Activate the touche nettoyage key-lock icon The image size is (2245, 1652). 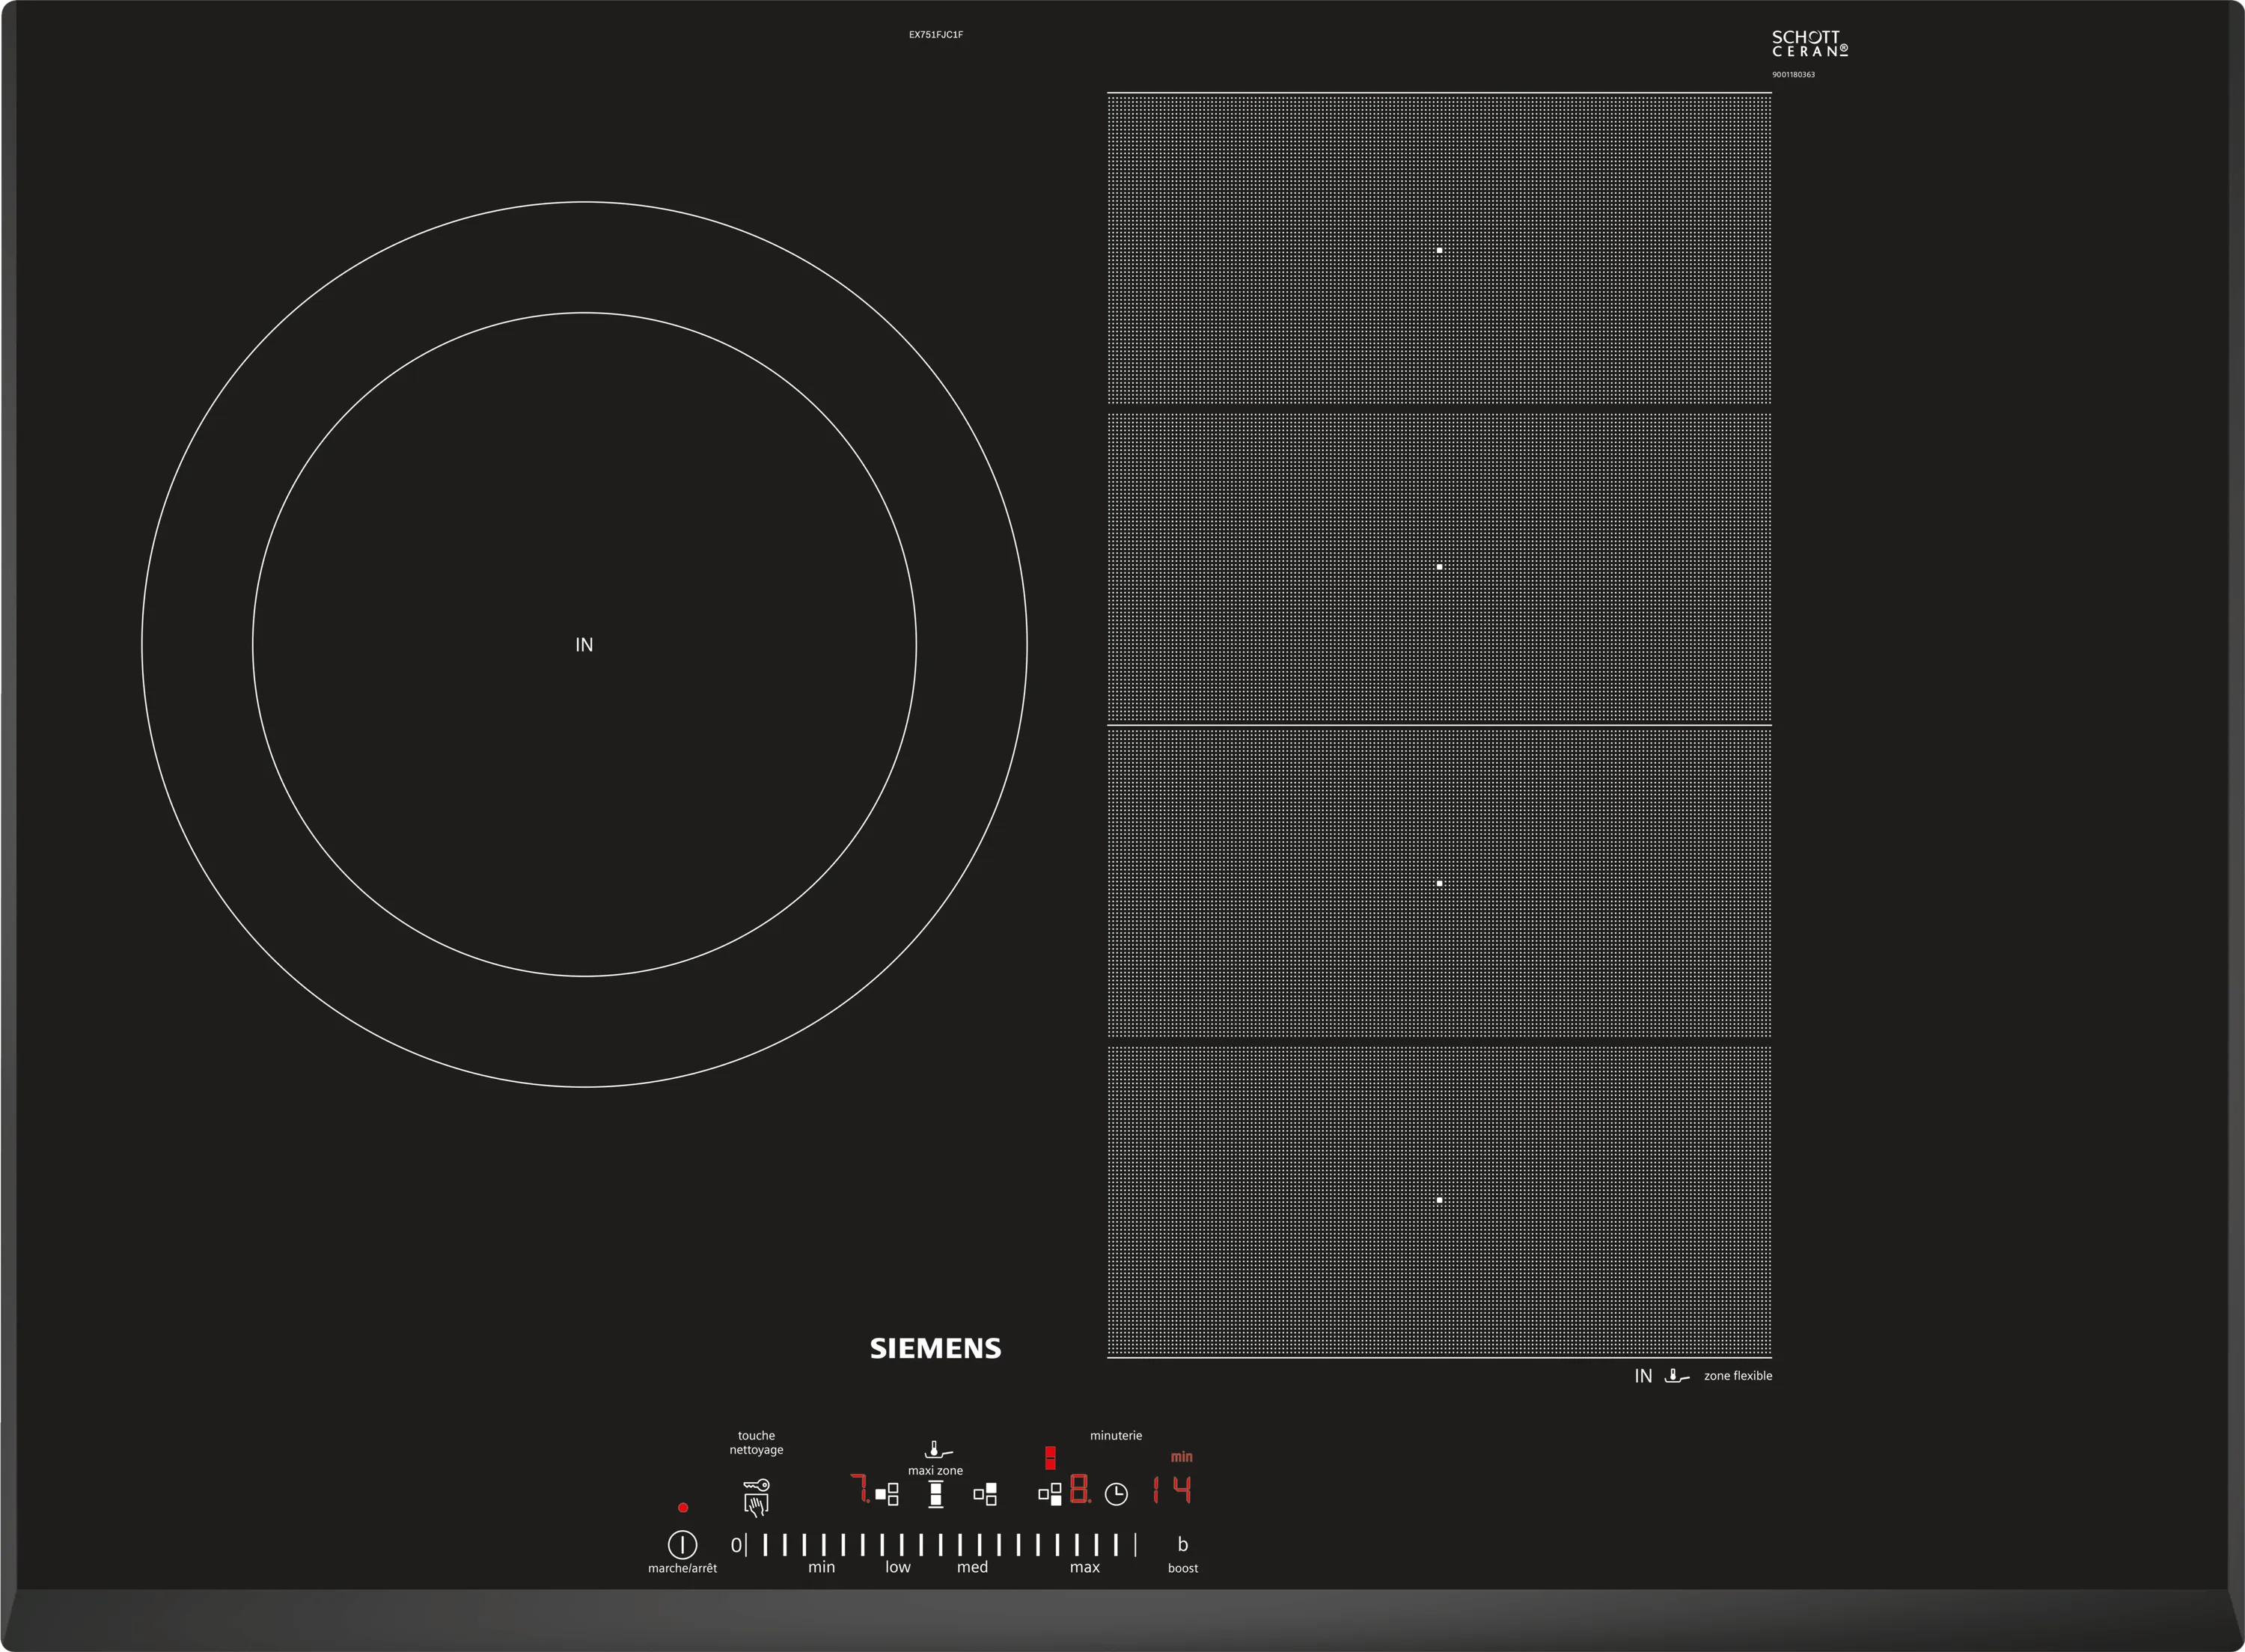tap(757, 1497)
